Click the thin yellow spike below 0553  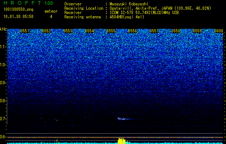(57, 141)
